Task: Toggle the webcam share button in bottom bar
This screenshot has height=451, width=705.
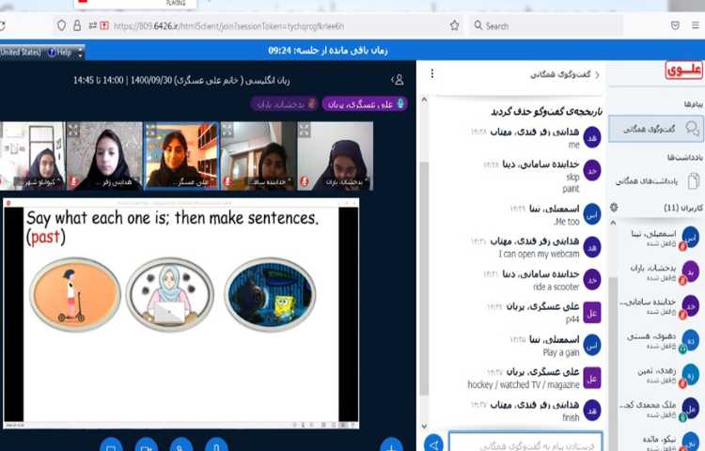Action: (x=147, y=445)
